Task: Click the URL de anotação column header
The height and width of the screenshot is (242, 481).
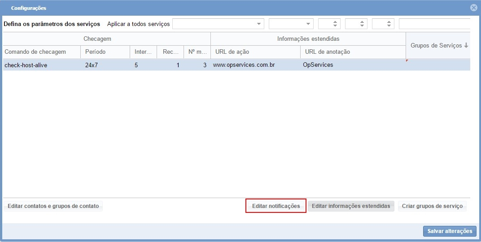Action: (x=353, y=52)
